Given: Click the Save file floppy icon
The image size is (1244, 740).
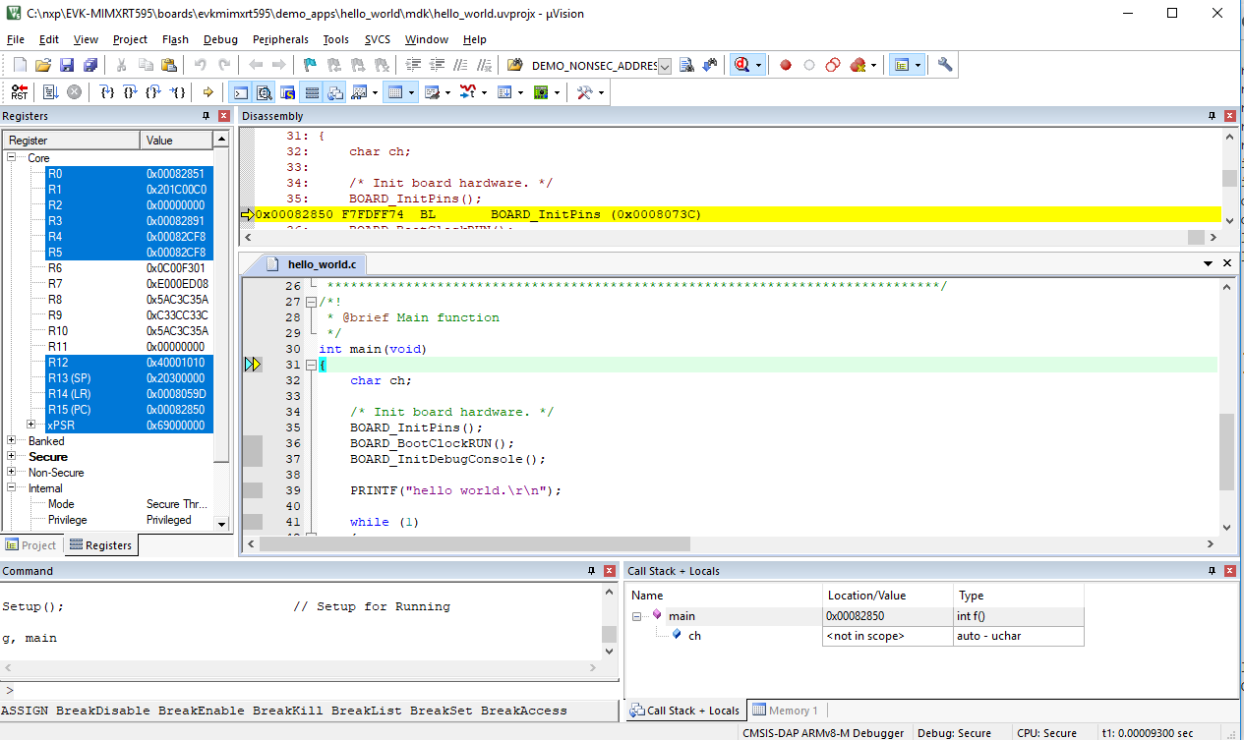Looking at the screenshot, I should [67, 66].
